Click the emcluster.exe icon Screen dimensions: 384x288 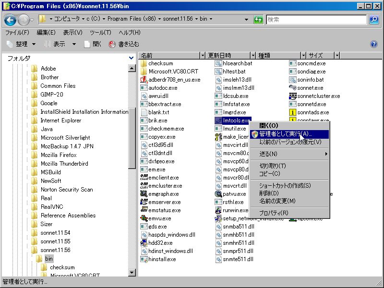point(144,186)
